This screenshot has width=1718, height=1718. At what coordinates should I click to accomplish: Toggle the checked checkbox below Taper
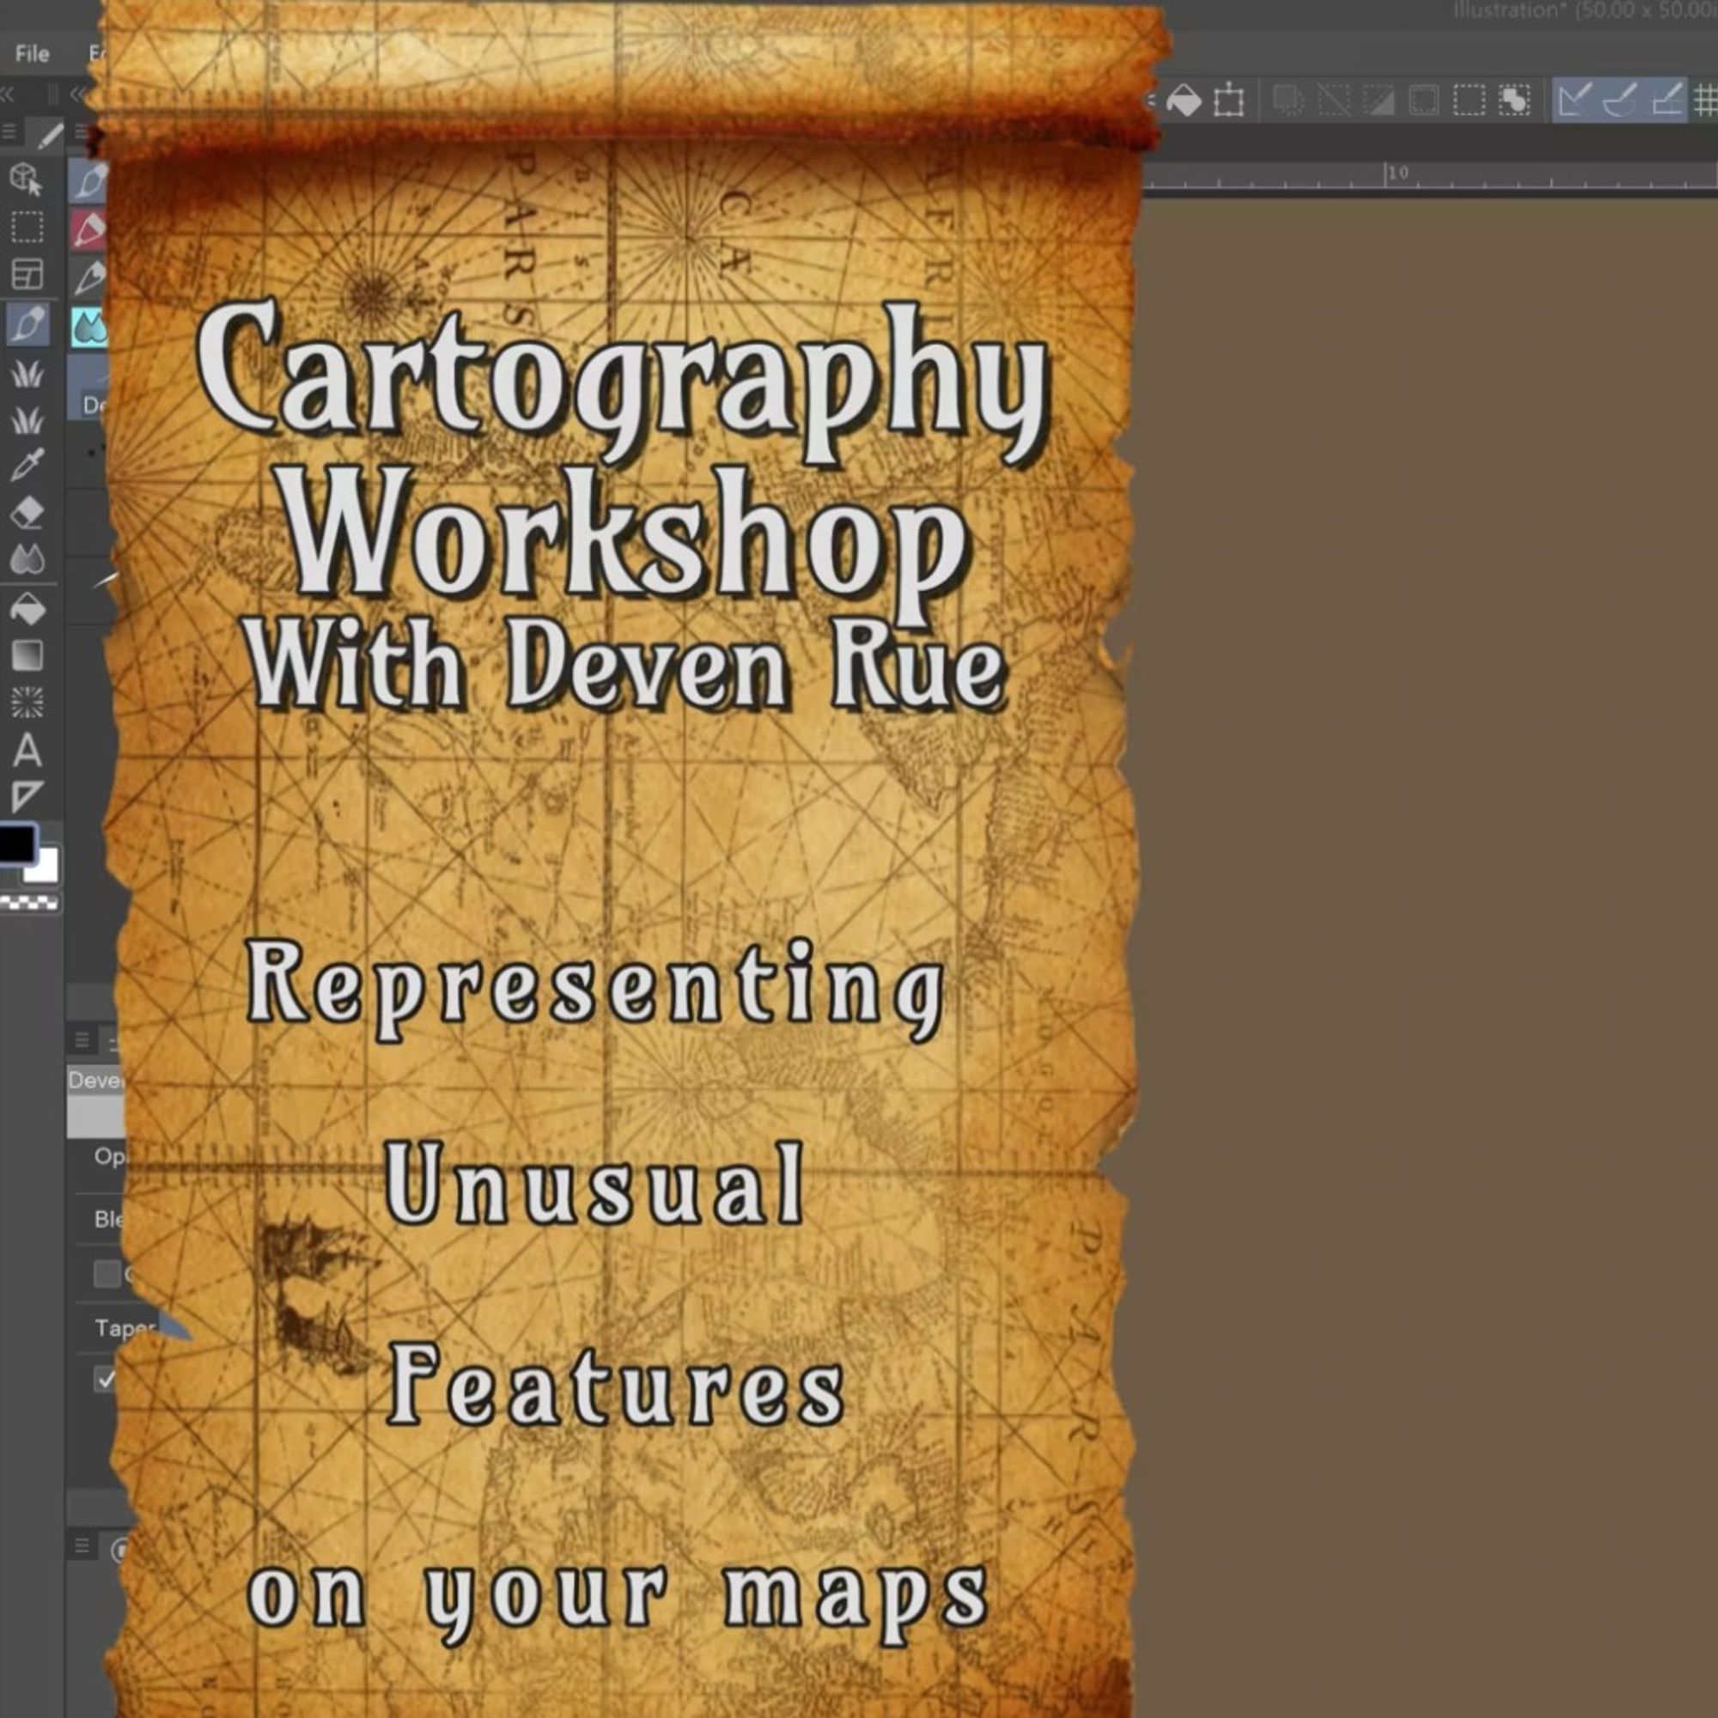pos(106,1380)
